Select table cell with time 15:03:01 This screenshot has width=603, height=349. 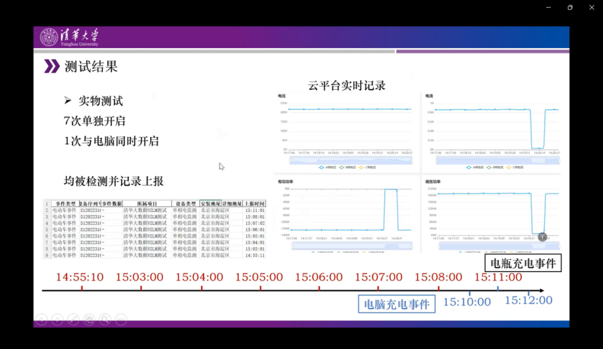click(x=255, y=249)
